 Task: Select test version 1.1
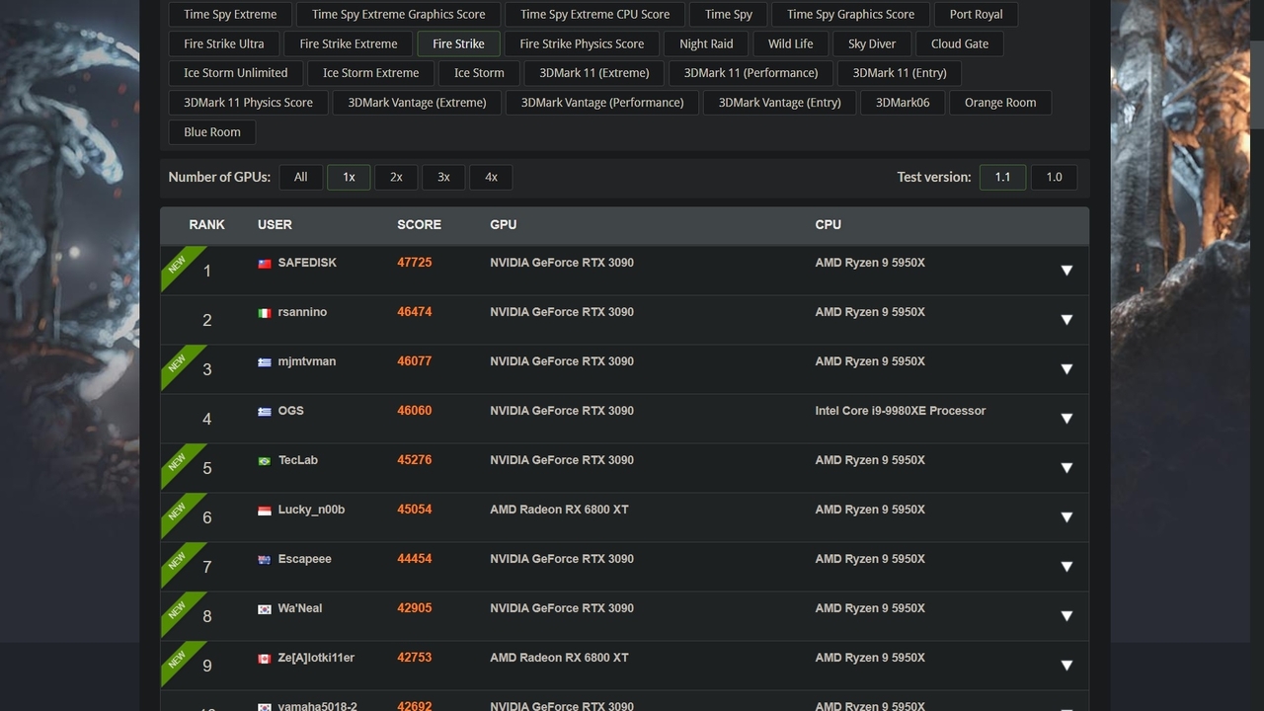click(x=1002, y=177)
